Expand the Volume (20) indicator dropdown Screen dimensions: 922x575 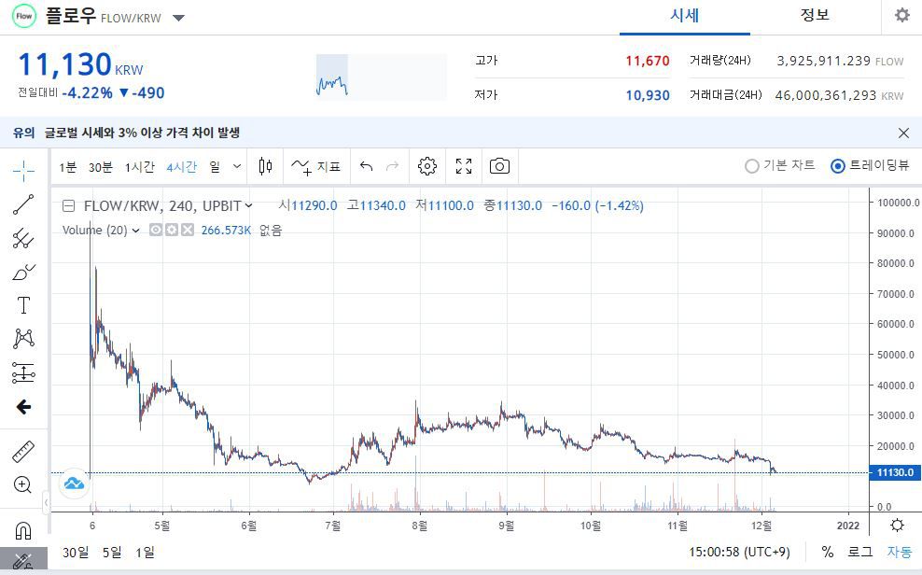[x=136, y=231]
